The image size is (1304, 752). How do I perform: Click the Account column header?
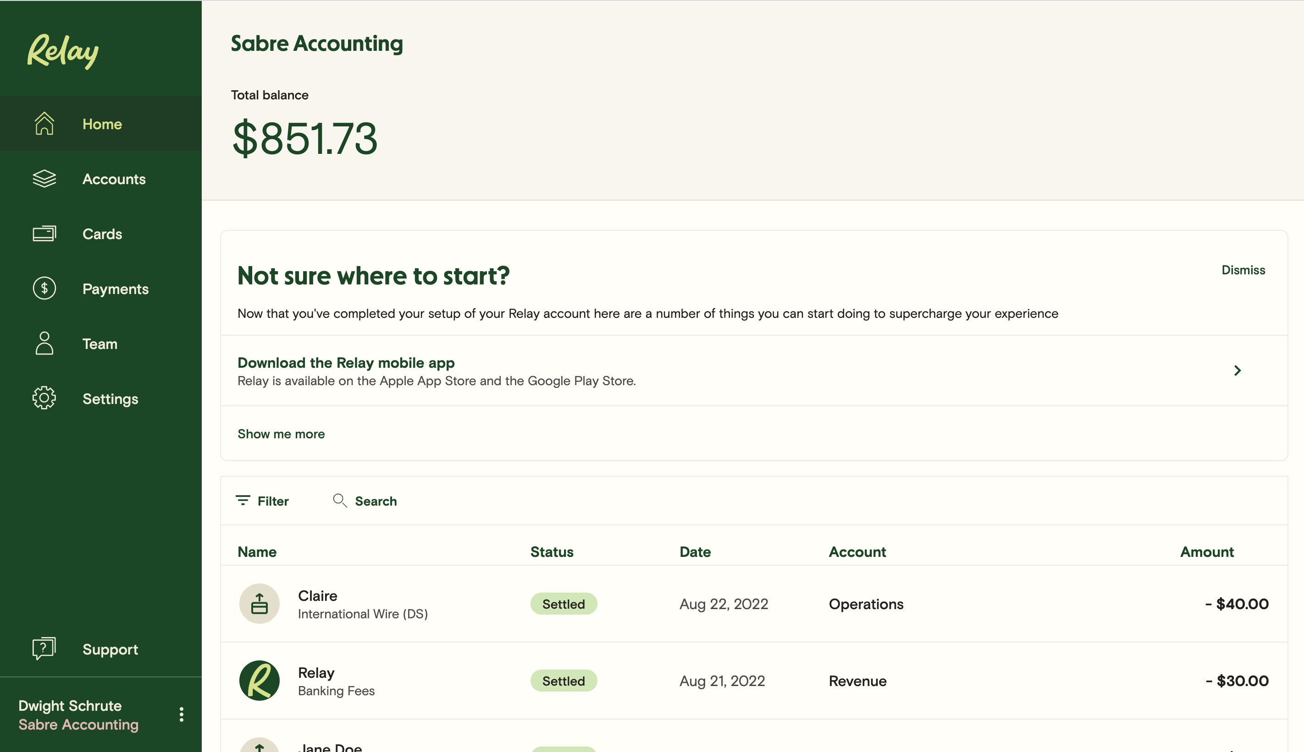coord(857,551)
